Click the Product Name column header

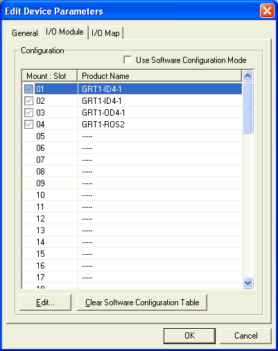[159, 76]
